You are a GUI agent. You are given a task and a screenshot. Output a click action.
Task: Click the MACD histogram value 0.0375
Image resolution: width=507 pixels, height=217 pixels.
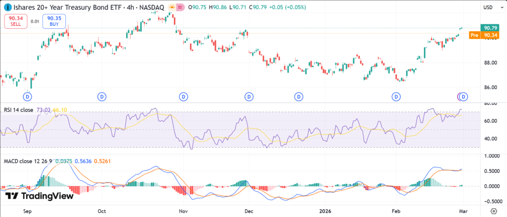pyautogui.click(x=64, y=161)
